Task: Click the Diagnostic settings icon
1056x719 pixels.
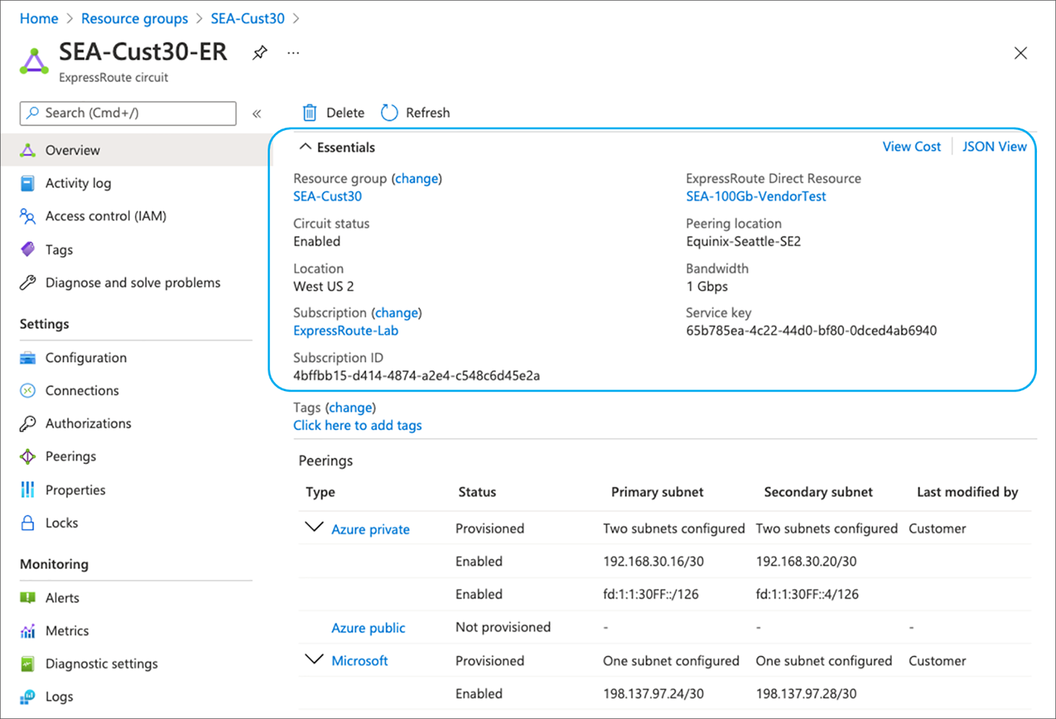Action: point(27,664)
